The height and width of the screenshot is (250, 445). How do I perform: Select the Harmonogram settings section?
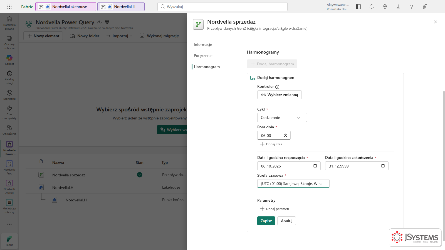click(207, 67)
